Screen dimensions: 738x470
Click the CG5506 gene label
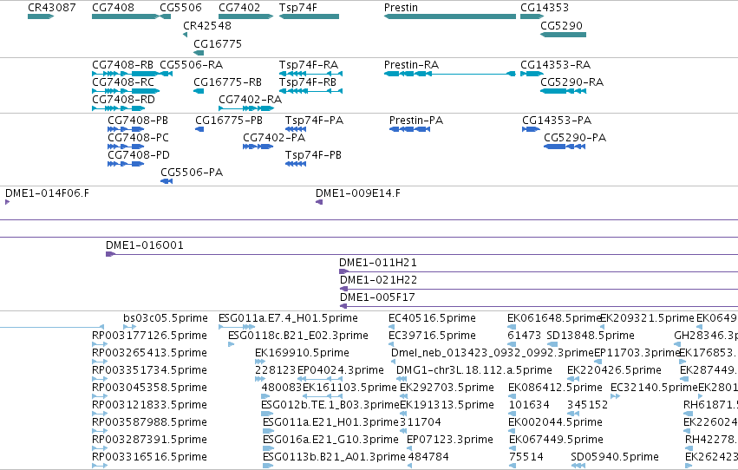click(180, 8)
